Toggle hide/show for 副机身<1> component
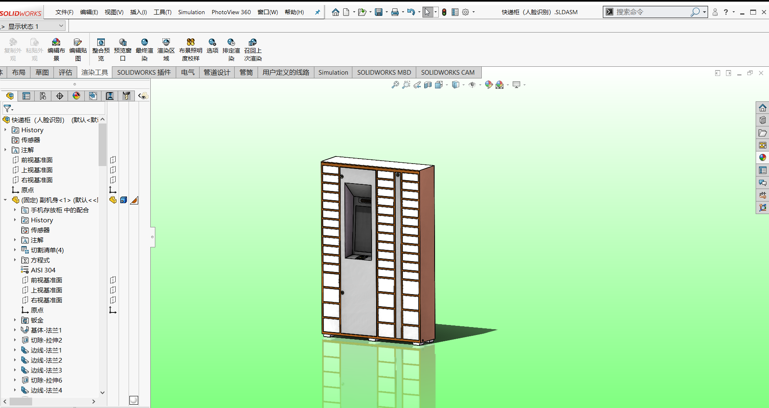 (x=113, y=200)
